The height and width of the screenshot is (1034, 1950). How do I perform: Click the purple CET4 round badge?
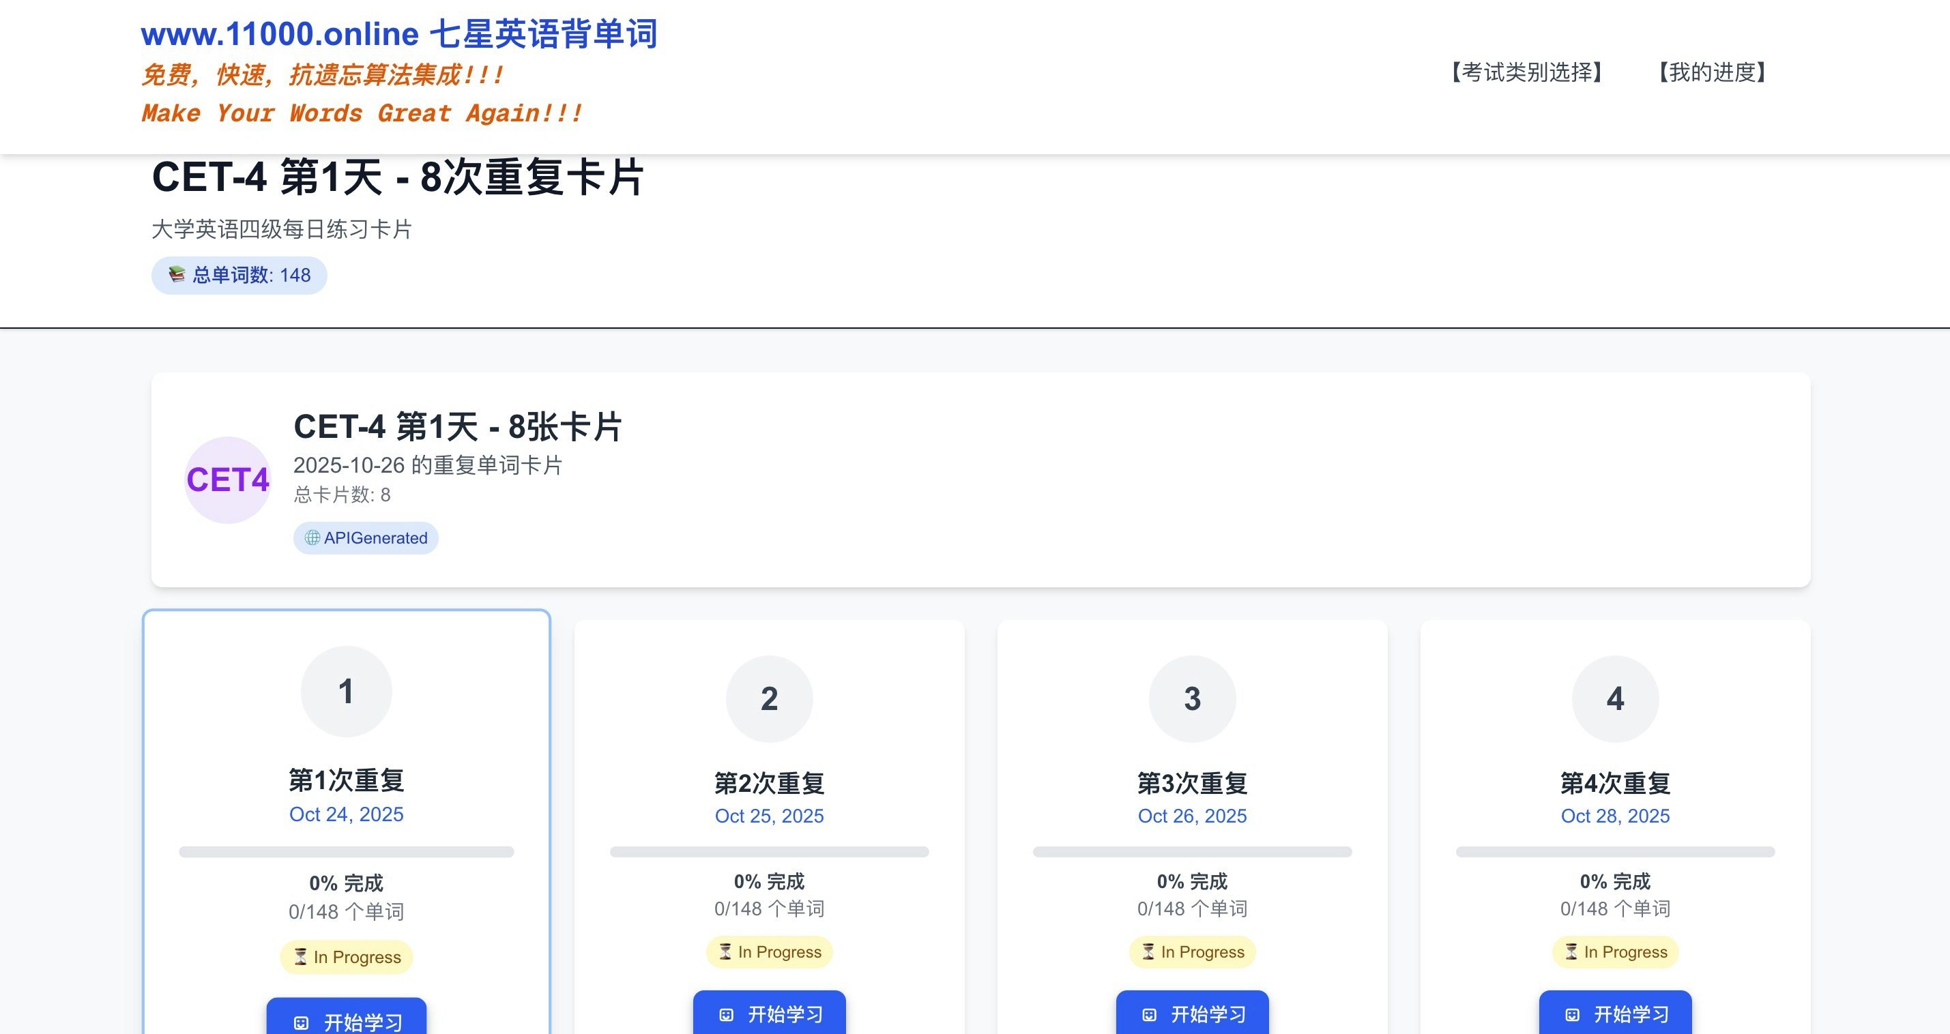click(x=228, y=480)
